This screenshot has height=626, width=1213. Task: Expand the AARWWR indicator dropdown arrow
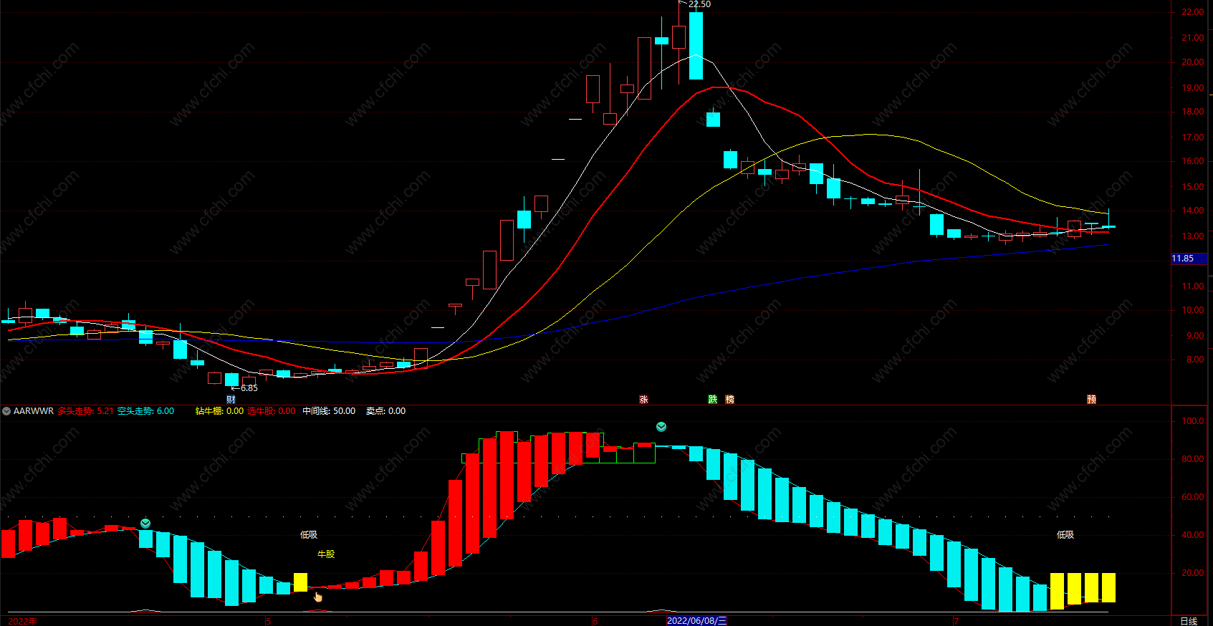tap(6, 411)
